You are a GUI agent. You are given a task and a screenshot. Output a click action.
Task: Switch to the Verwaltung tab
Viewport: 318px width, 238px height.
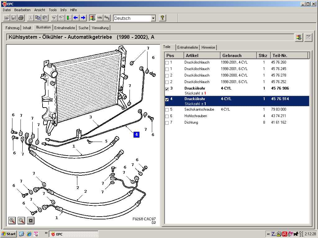click(x=100, y=28)
